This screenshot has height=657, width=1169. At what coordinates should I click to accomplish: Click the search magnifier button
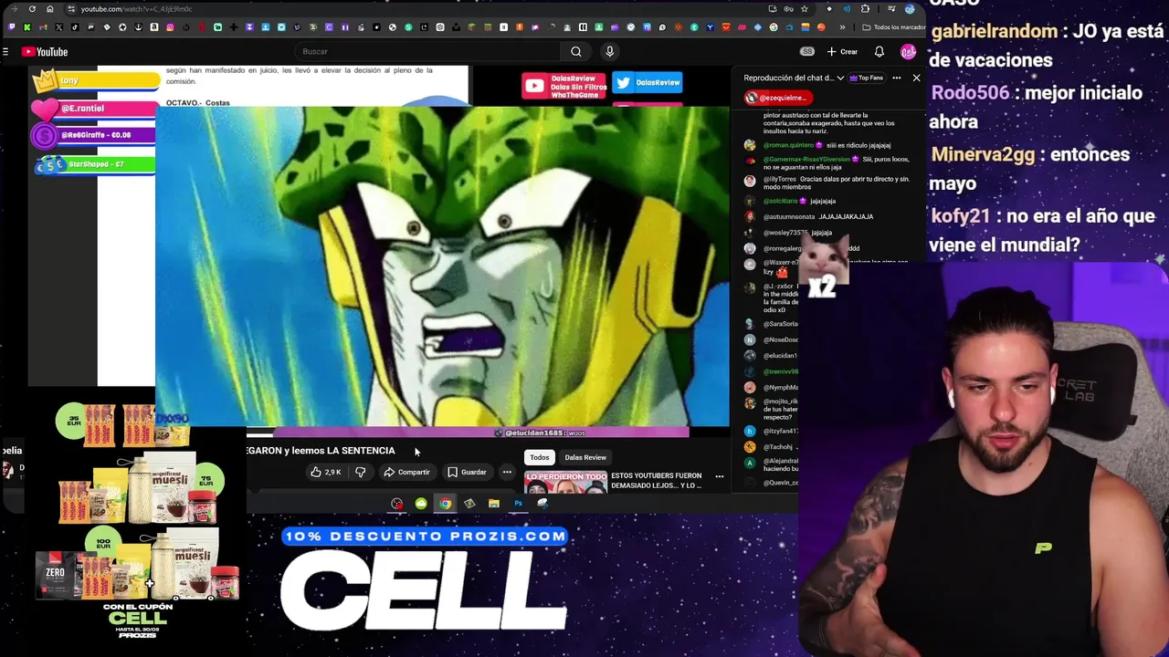point(575,52)
